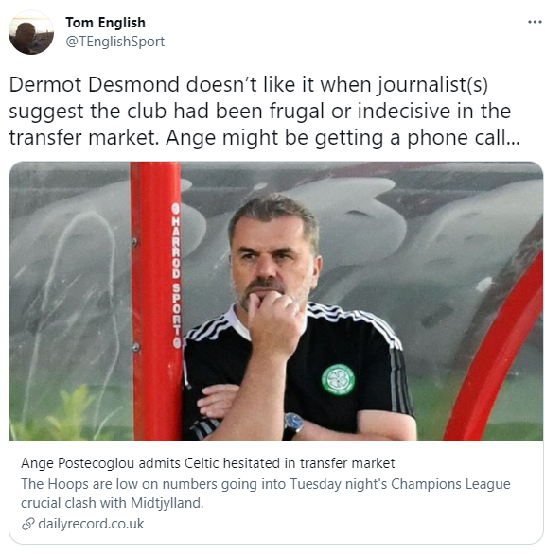545x554 pixels.
Task: Click the phrase transfer market in the tweet body
Action: [84, 137]
